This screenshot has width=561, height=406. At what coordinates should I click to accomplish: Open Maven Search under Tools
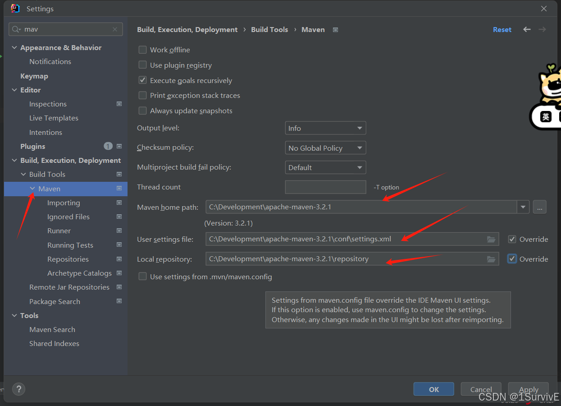click(x=52, y=329)
